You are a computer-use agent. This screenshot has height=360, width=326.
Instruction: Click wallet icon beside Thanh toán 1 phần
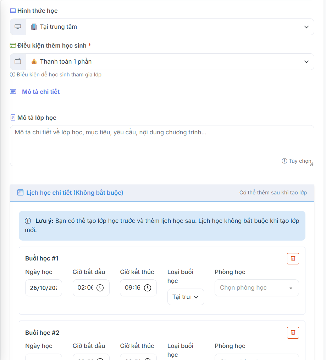[x=18, y=62]
